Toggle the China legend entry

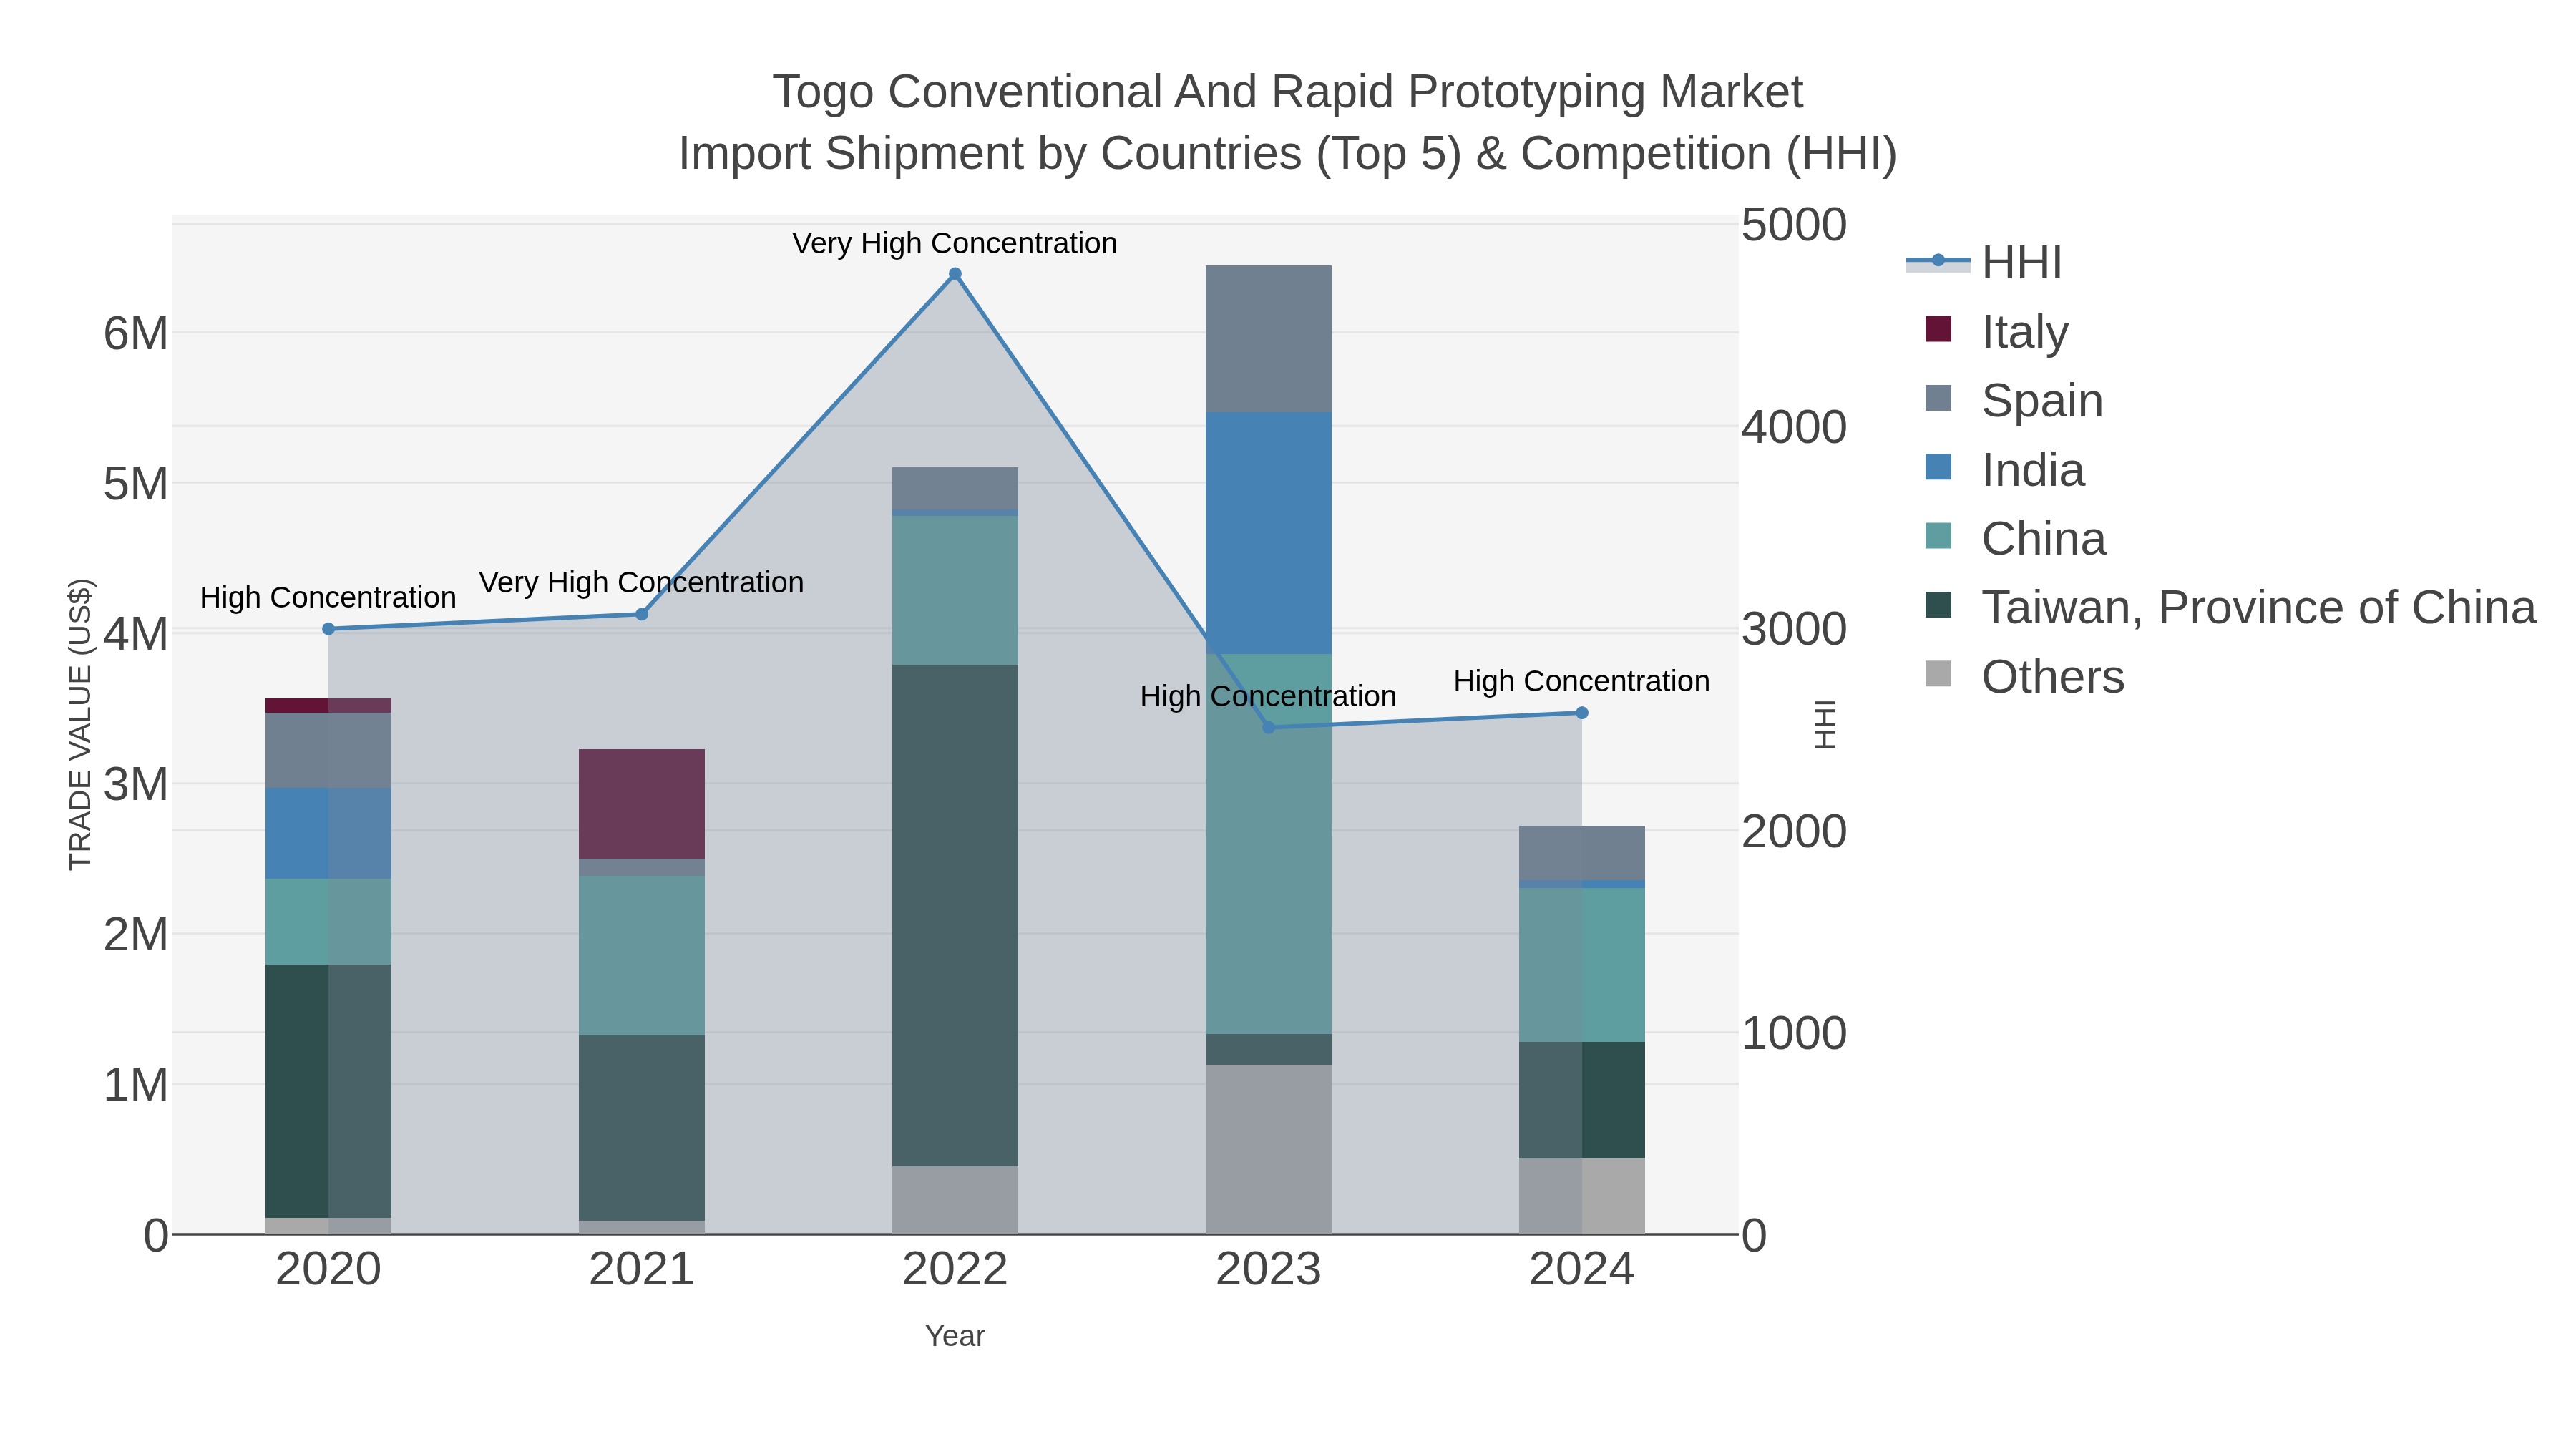[2015, 538]
